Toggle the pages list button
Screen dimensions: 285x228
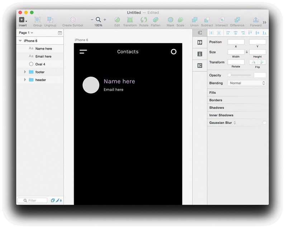pyautogui.click(x=60, y=33)
